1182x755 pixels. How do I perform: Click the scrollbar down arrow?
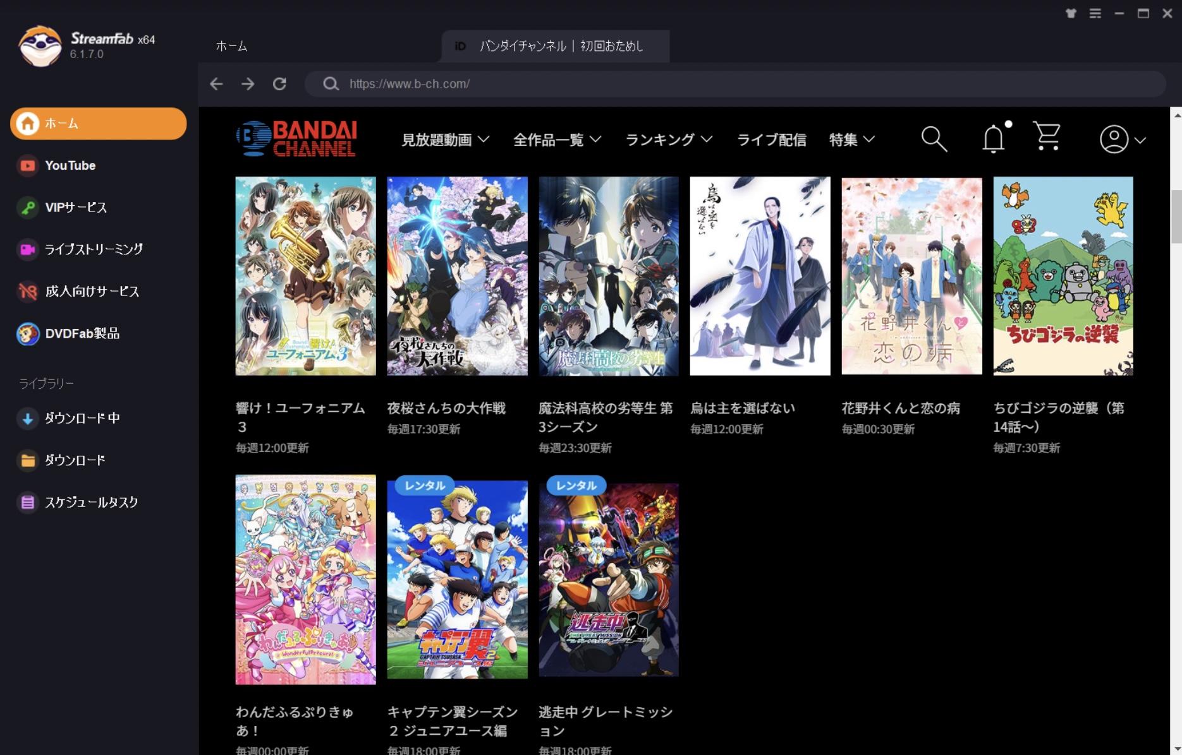tap(1176, 748)
